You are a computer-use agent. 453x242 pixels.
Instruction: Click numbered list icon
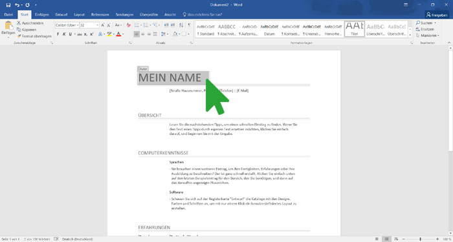[146, 25]
